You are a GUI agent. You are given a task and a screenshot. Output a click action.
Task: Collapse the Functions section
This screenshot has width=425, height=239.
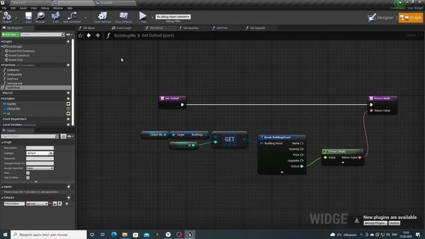pos(1,65)
